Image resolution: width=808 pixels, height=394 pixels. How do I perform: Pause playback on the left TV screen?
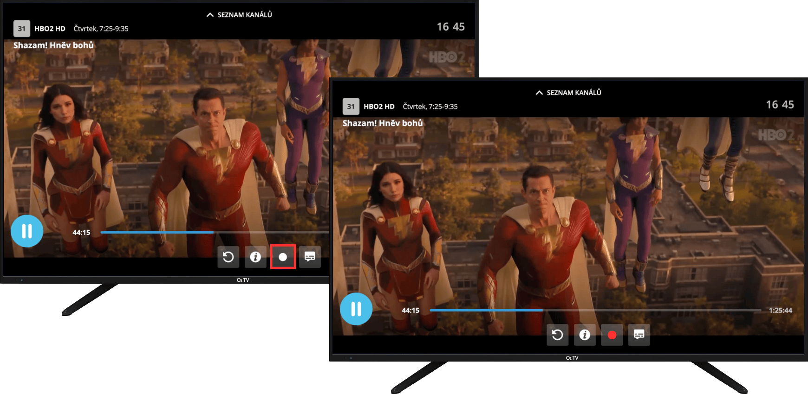tap(27, 231)
